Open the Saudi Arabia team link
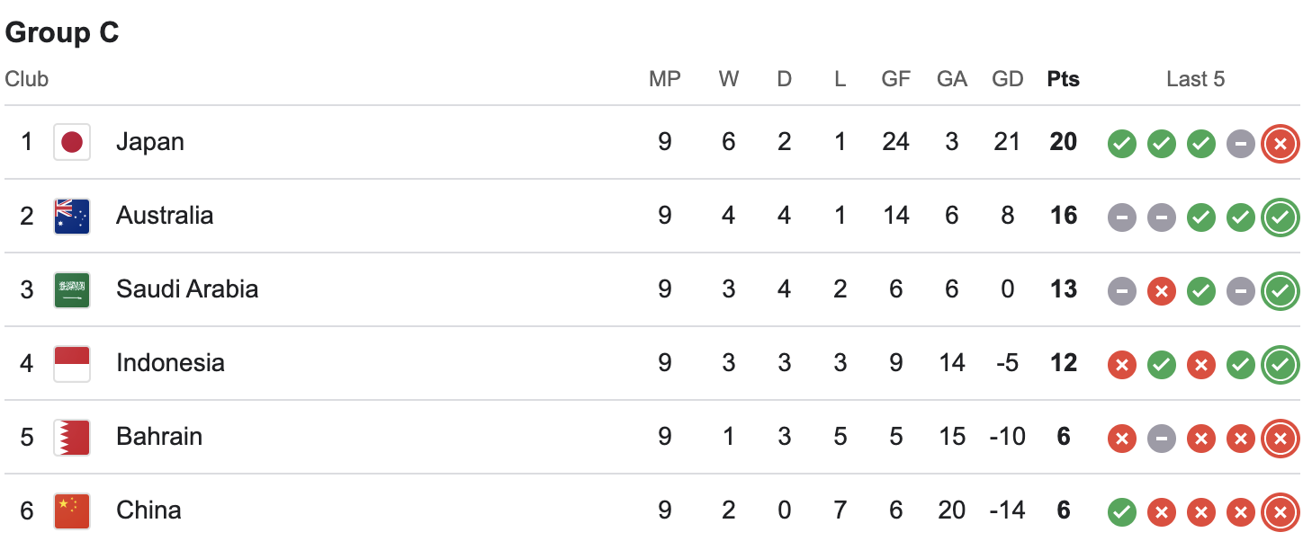Image resolution: width=1312 pixels, height=559 pixels. [187, 289]
